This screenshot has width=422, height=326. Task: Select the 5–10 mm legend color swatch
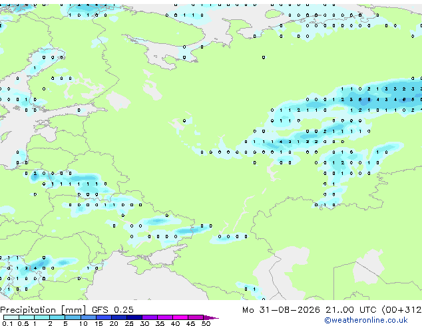pos(73,317)
